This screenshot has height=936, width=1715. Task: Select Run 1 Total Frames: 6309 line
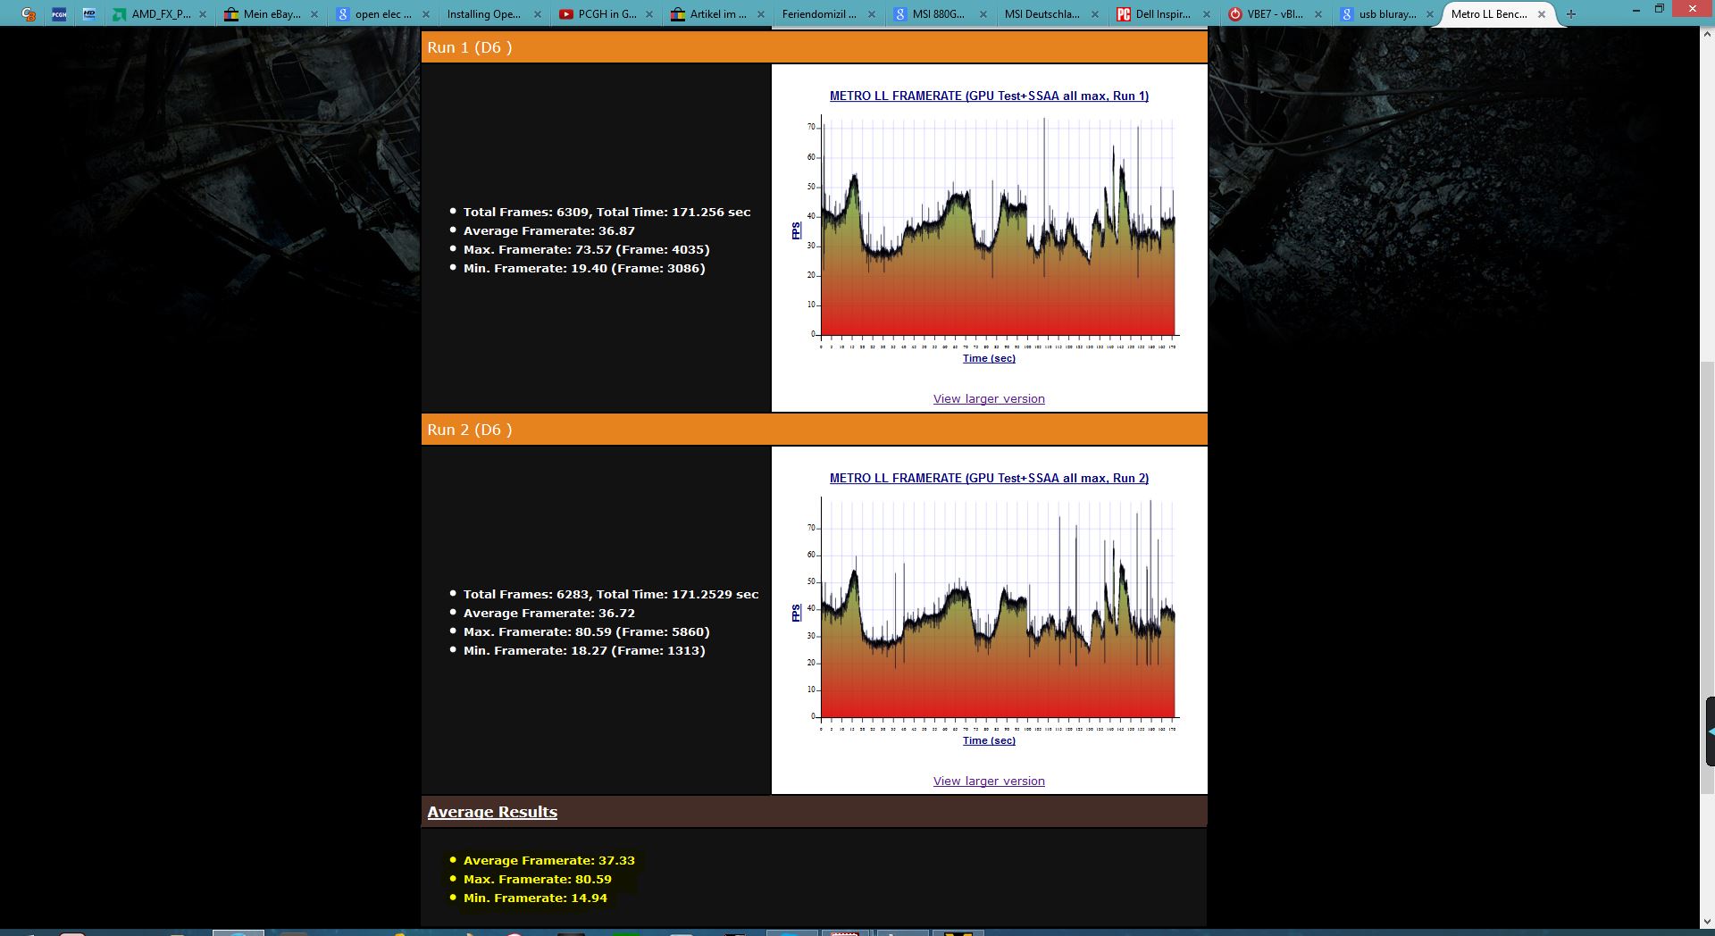click(x=607, y=212)
